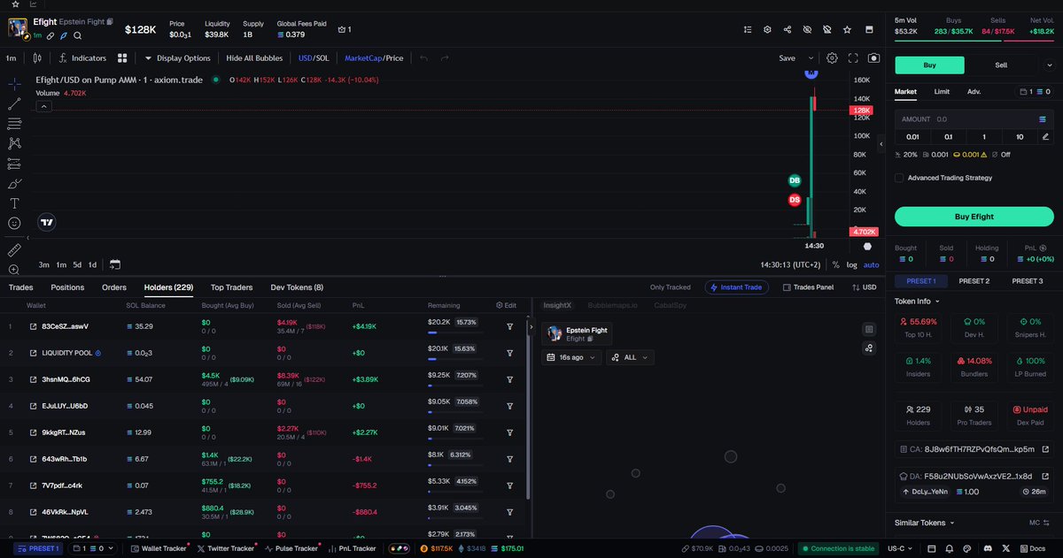Select the Adv. order tab

(x=974, y=91)
